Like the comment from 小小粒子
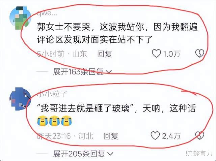The height and width of the screenshot is (161, 216). pyautogui.click(x=155, y=135)
